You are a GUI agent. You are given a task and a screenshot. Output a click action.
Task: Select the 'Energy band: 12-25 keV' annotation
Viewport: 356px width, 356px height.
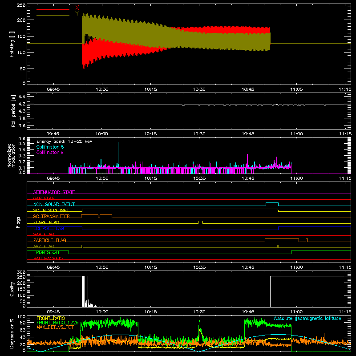(65, 142)
